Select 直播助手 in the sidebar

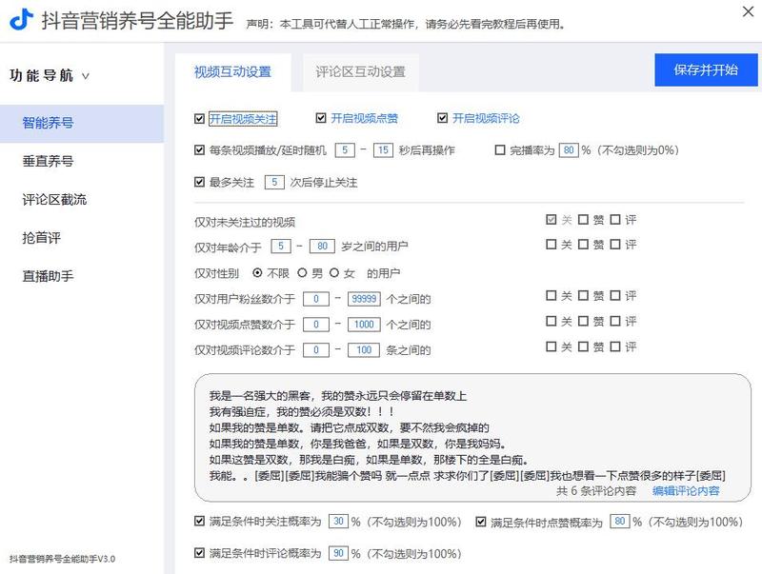(x=48, y=276)
